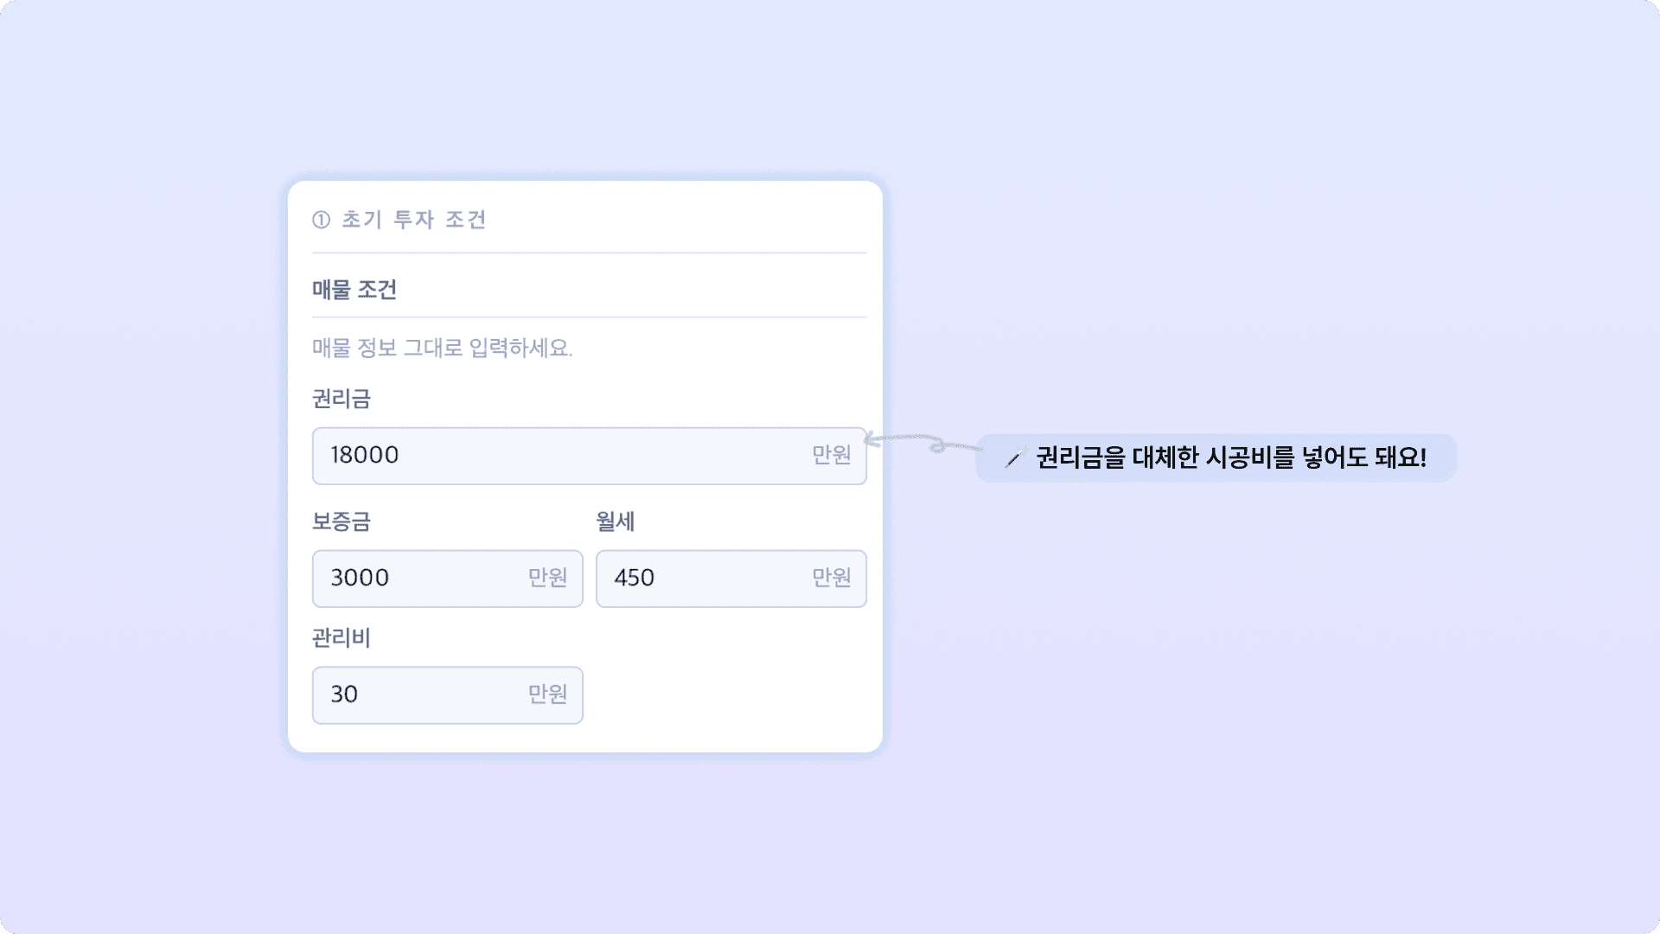Image resolution: width=1660 pixels, height=934 pixels.
Task: Click the 보증금 field label
Action: point(342,521)
